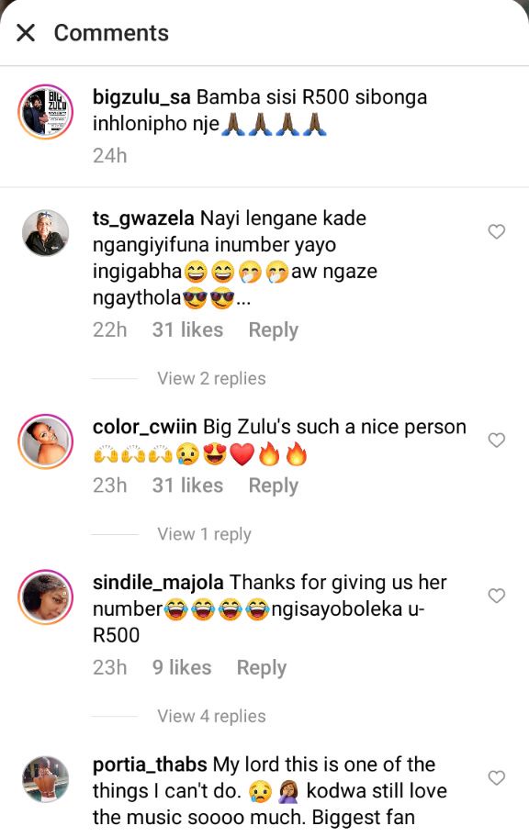Viewport: 529px width, 837px height.
Task: Tap the heart next to sindile_majola's comment
Action: tap(497, 596)
